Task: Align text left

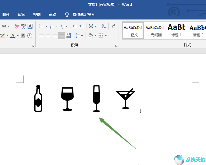Action: coord(42,36)
